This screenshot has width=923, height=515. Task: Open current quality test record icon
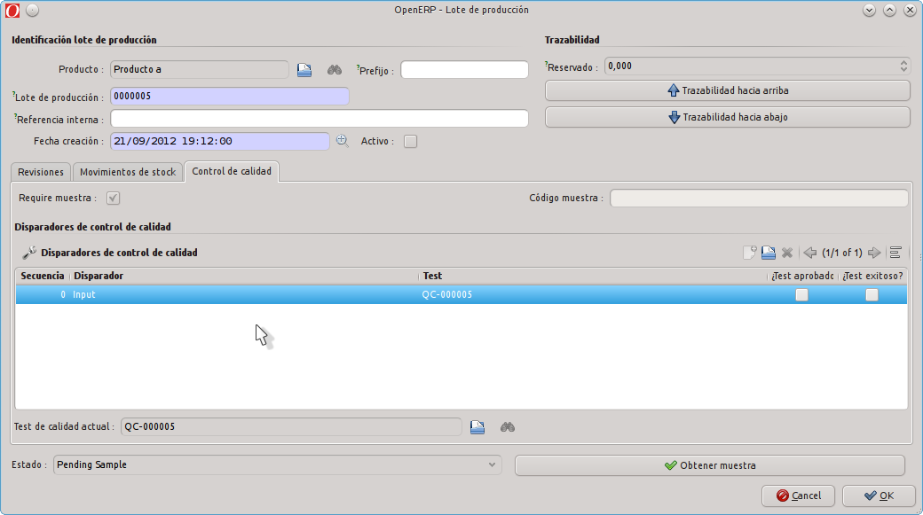pos(477,427)
